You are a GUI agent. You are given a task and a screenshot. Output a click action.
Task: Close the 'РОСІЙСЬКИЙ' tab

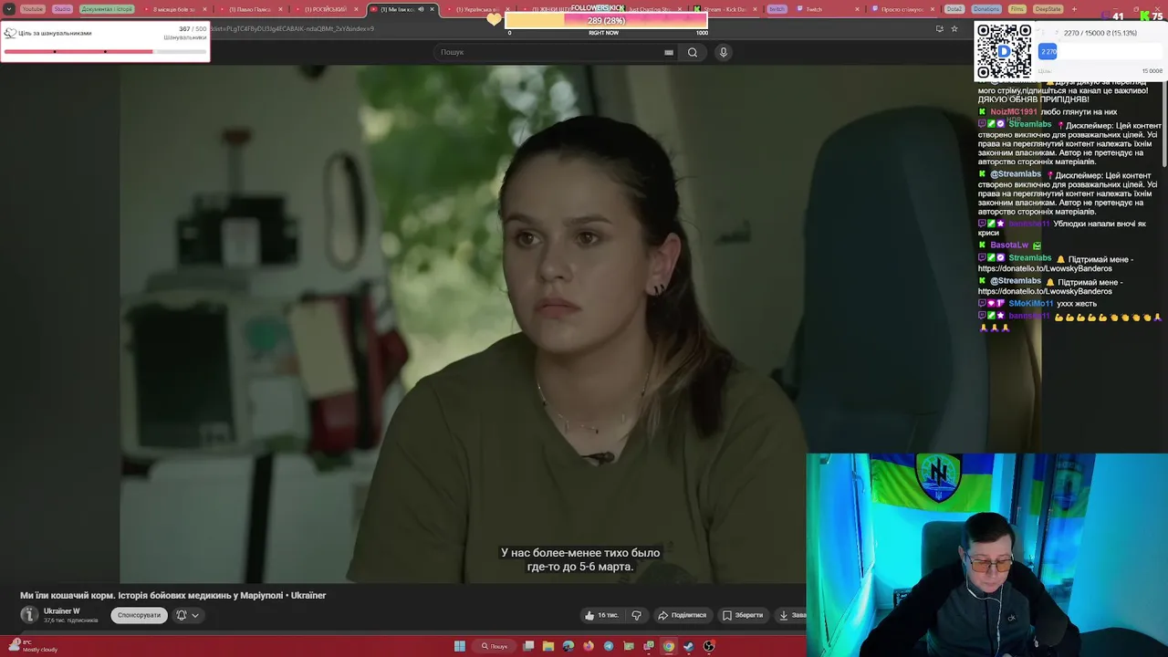[x=358, y=9]
